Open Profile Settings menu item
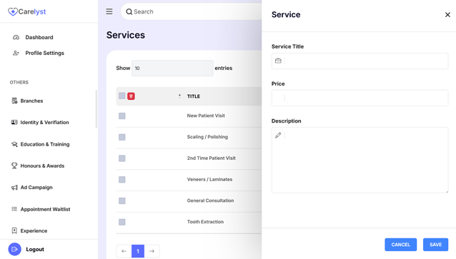 (x=44, y=53)
